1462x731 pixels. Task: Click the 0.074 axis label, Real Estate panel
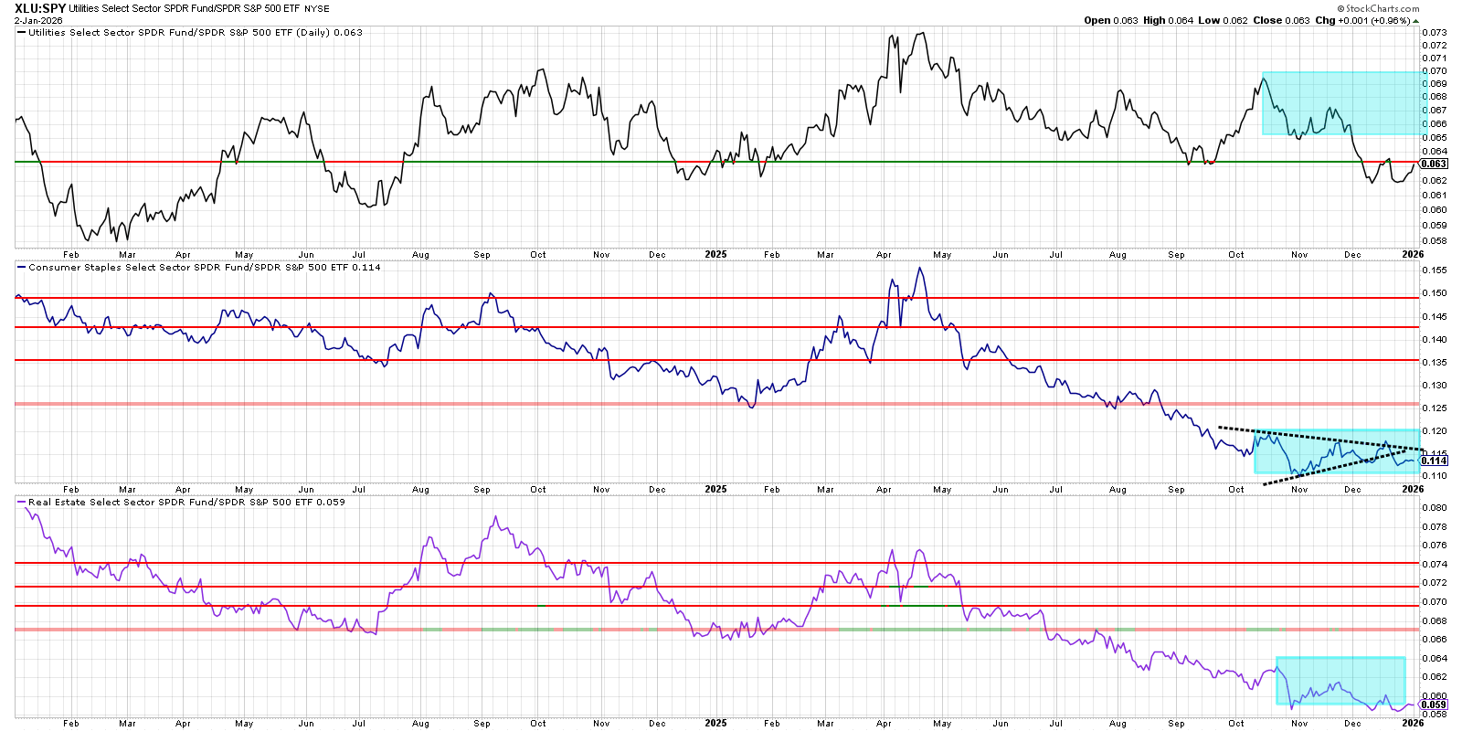(x=1435, y=564)
